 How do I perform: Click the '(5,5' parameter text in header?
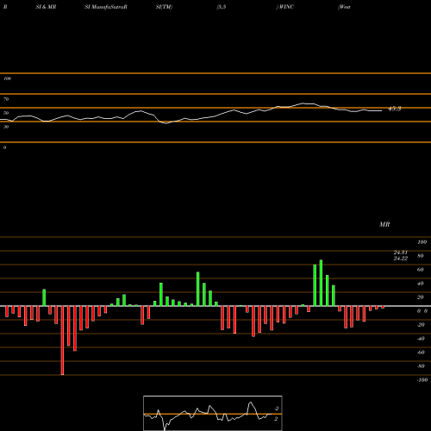[x=222, y=7]
